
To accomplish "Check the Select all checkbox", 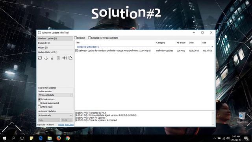I will [x=75, y=38].
